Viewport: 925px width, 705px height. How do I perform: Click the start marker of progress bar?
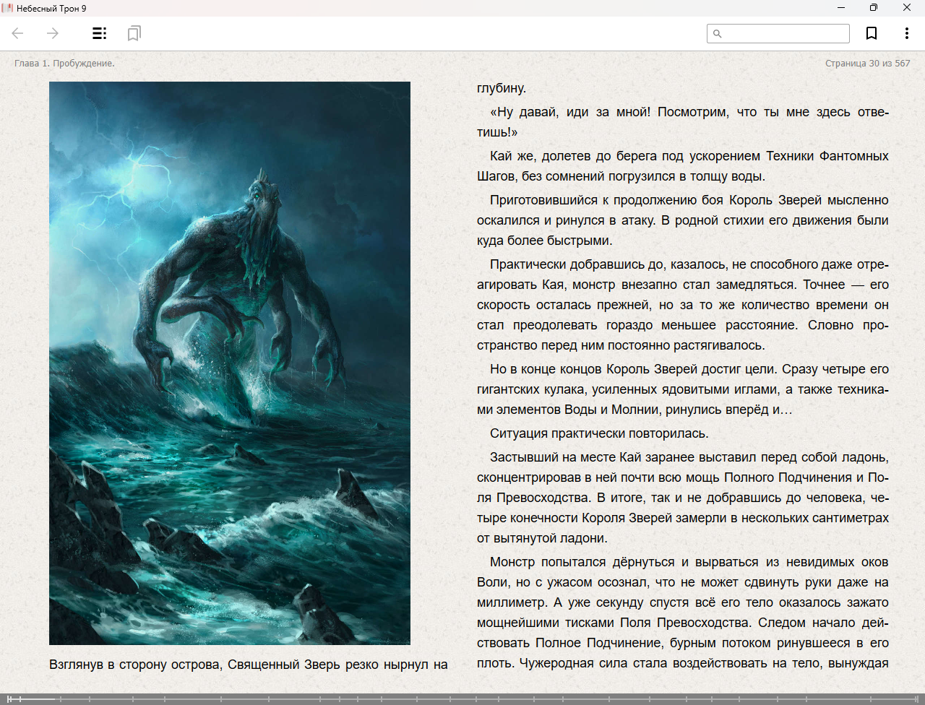(9, 698)
